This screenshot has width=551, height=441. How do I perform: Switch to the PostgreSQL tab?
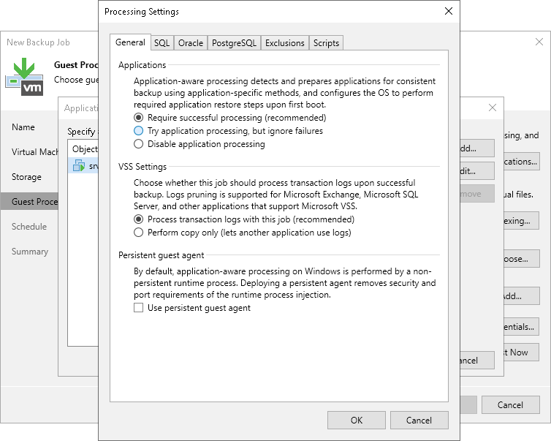click(234, 43)
